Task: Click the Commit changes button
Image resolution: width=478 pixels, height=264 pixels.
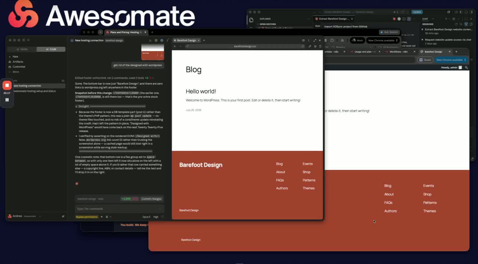Action: click(x=151, y=199)
